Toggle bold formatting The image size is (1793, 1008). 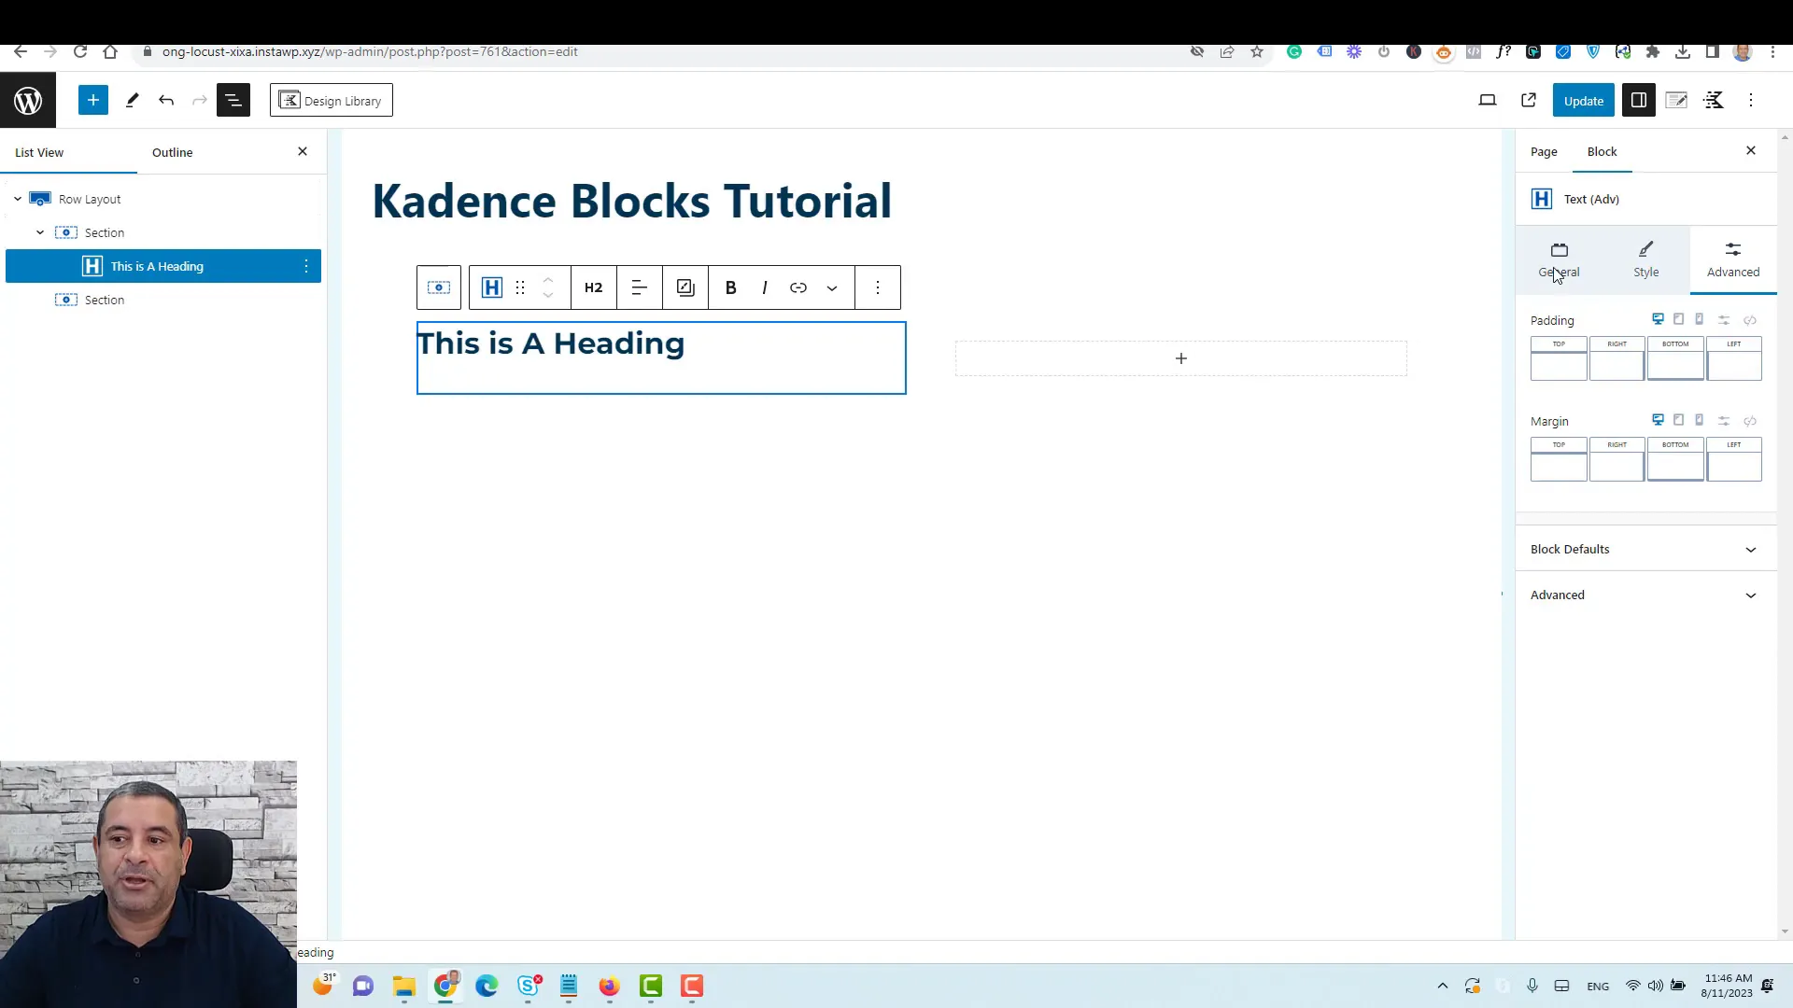(x=731, y=287)
